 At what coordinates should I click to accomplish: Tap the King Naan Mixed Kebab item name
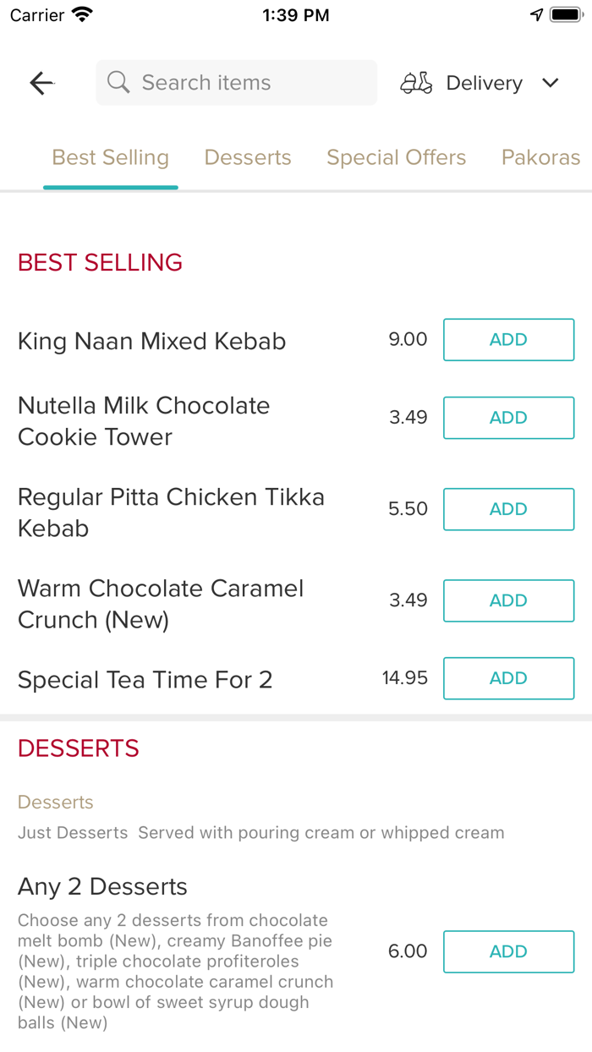[152, 342]
